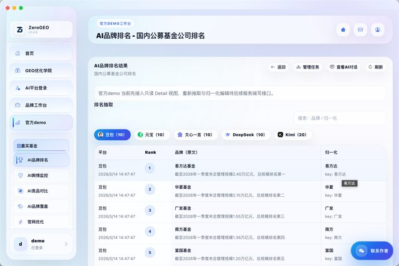Click the AI品牌排名 trophy icon
Screen dimensions: 399x266
(21, 160)
